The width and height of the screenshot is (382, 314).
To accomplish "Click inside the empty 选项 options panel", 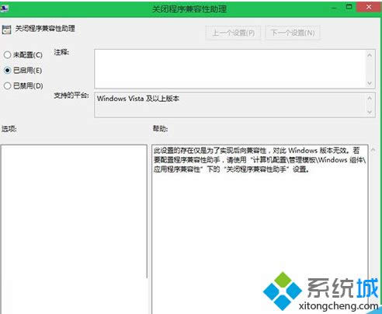I will click(x=74, y=229).
